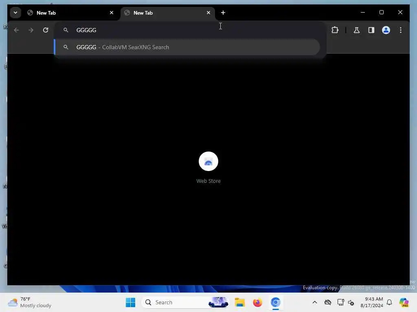
Task: Select the GGGGG CollabVM SearXNG Search suggestion
Action: [187, 47]
